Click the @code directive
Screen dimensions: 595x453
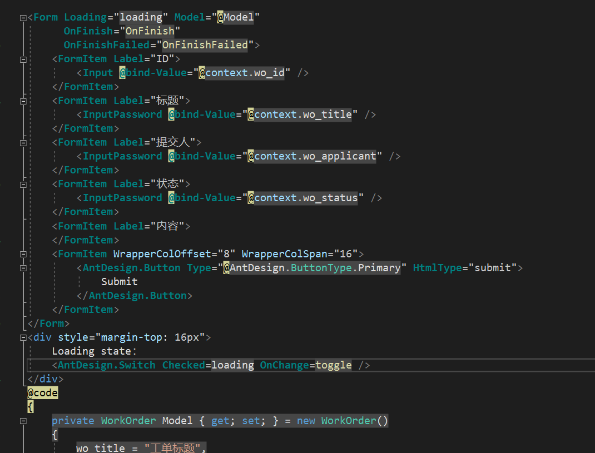[42, 392]
